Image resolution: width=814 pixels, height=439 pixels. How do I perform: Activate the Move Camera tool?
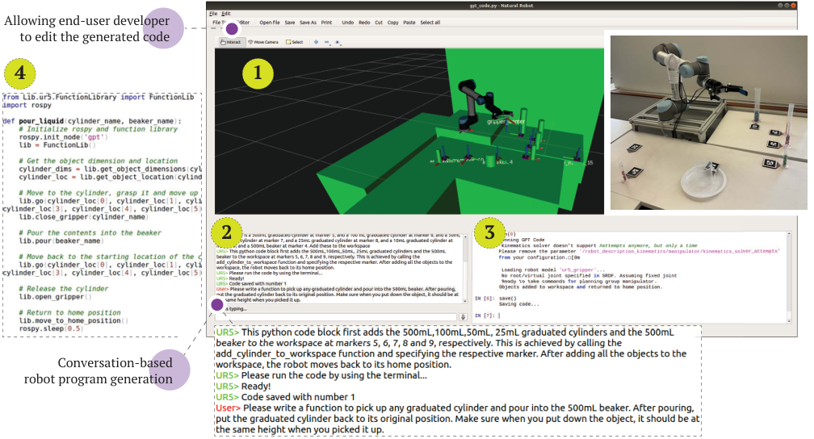tap(263, 42)
